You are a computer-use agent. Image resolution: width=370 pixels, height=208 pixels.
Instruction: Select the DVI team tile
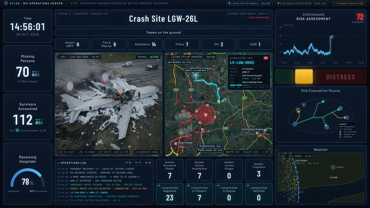pyautogui.click(x=219, y=44)
